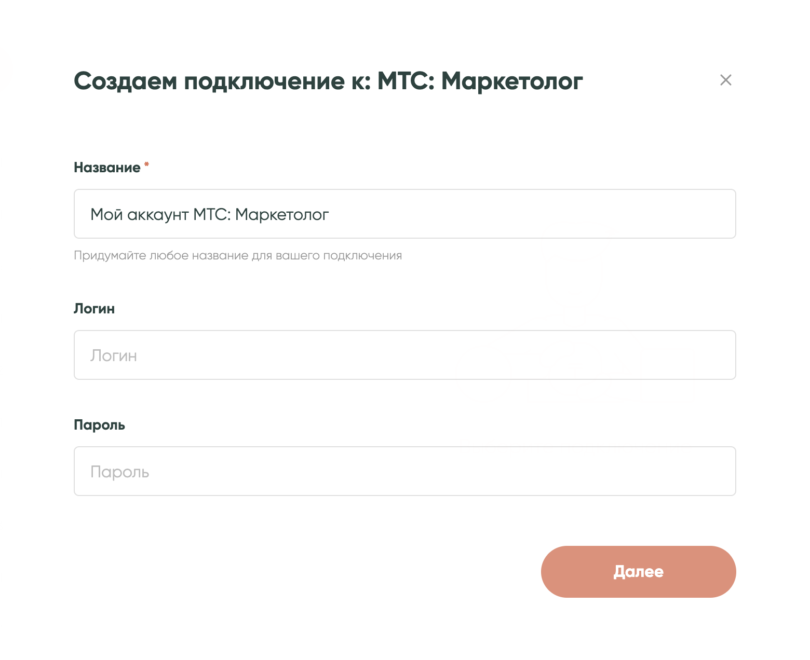Focus the Пароль input field
Image resolution: width=810 pixels, height=660 pixels.
click(405, 471)
